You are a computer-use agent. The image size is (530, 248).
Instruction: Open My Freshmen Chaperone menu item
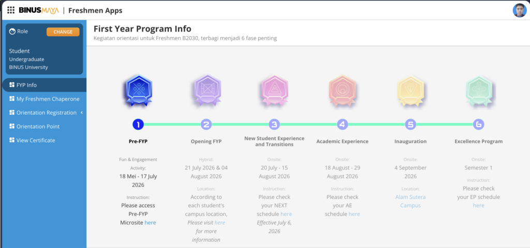point(44,99)
